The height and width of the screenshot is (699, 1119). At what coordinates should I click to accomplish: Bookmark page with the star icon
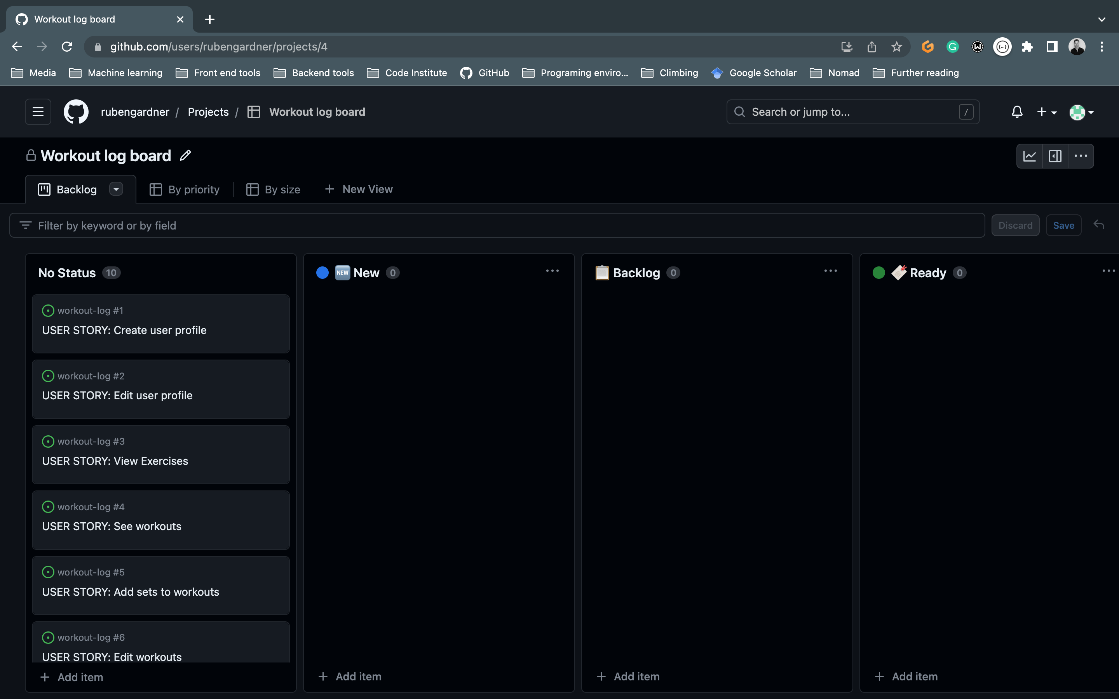click(897, 47)
